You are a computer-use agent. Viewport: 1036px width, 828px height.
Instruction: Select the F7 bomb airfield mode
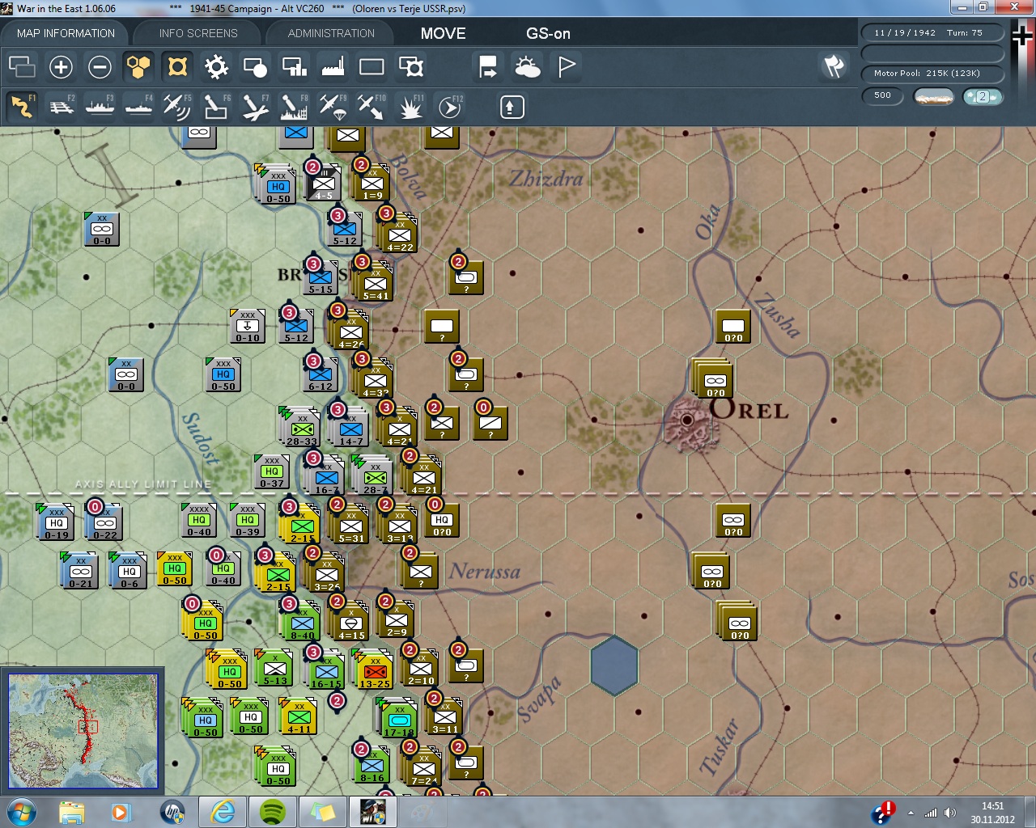point(255,107)
